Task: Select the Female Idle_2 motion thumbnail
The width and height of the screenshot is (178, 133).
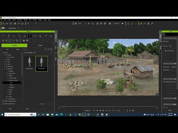Action: [42, 64]
